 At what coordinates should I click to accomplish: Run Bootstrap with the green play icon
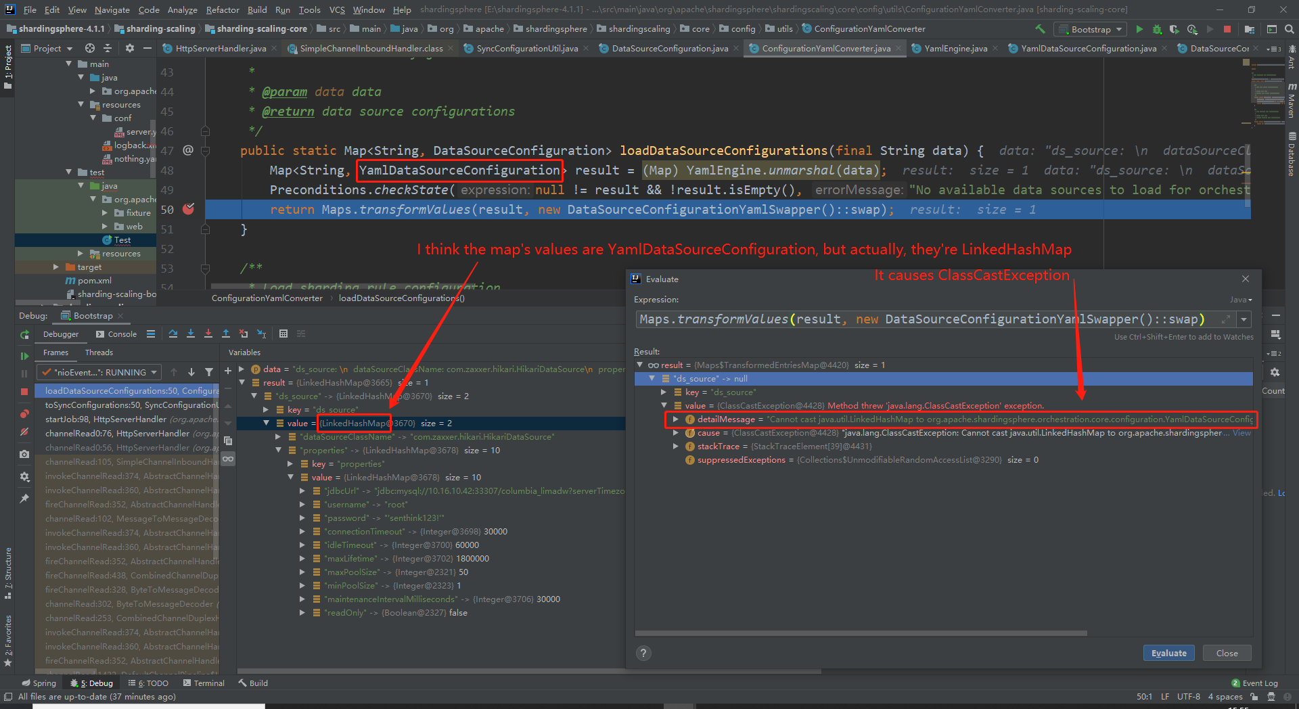[1139, 29]
